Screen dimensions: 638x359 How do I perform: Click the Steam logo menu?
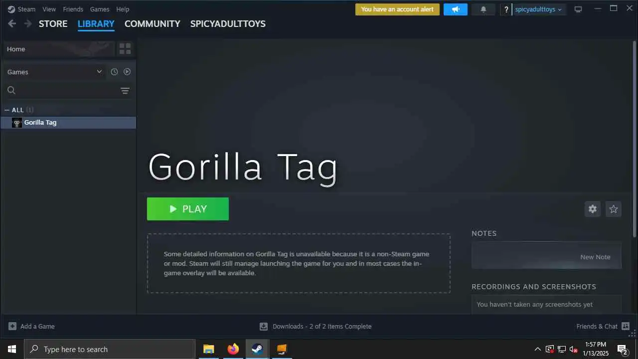point(21,9)
